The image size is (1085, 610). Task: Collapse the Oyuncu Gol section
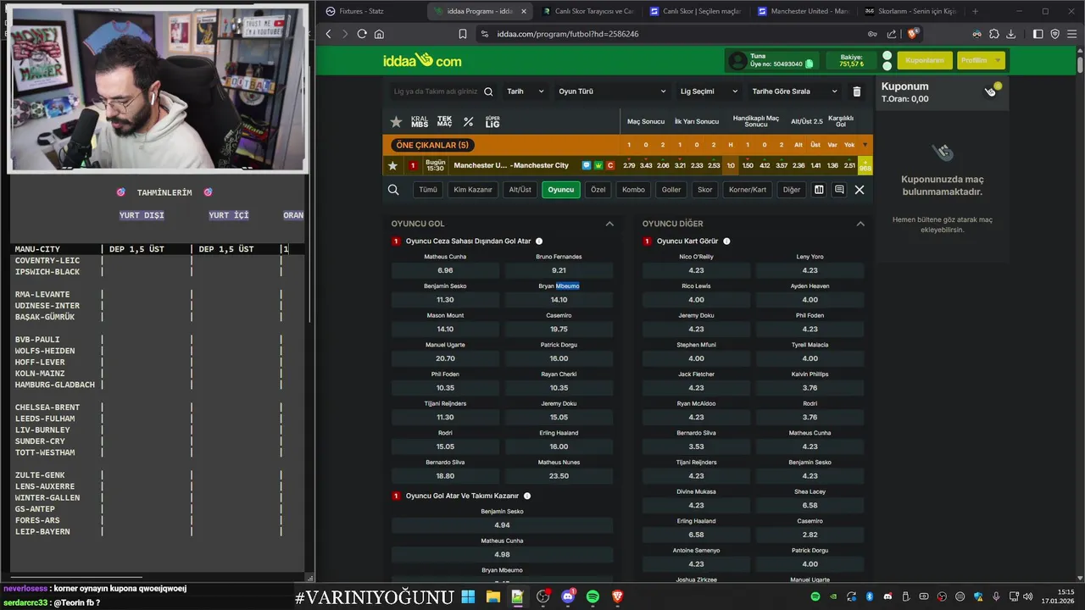click(609, 224)
